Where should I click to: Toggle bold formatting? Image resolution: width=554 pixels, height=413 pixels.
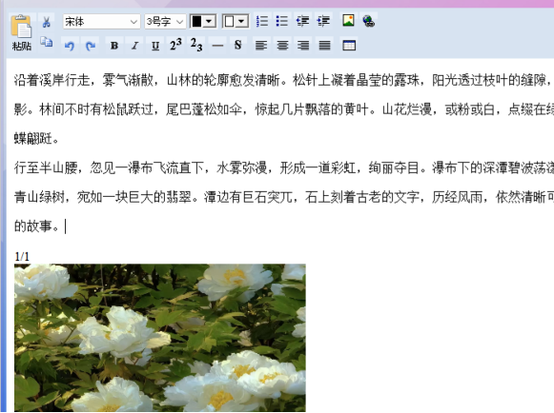click(x=114, y=46)
